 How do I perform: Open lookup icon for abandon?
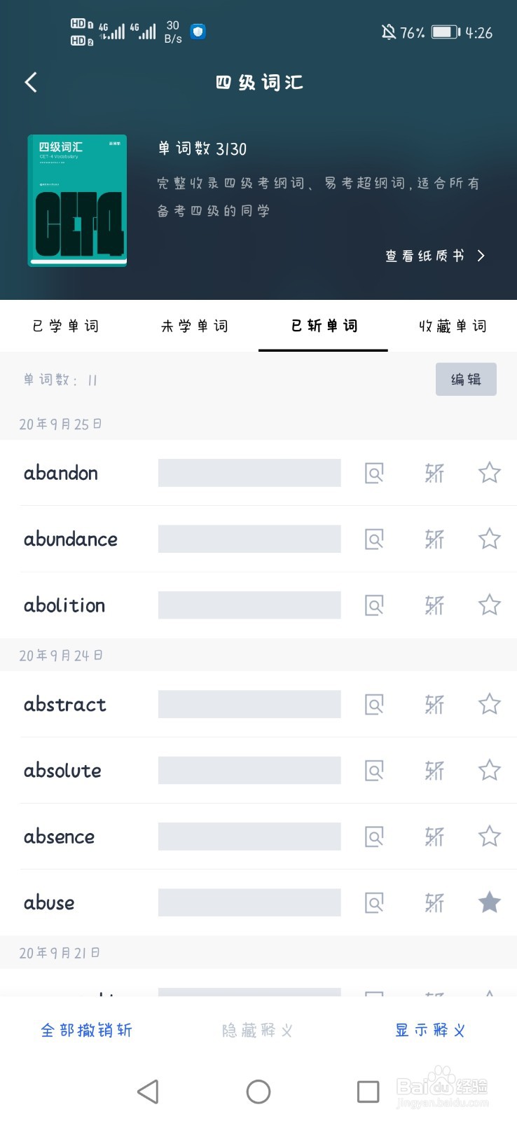(374, 473)
